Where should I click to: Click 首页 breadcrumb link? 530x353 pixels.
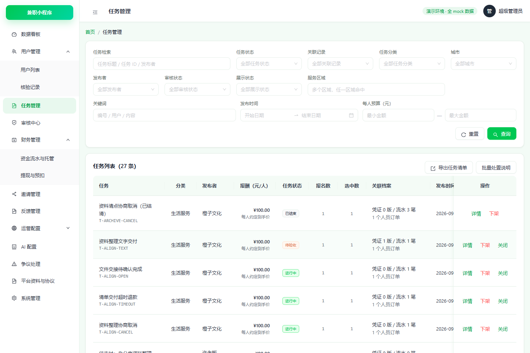point(90,32)
